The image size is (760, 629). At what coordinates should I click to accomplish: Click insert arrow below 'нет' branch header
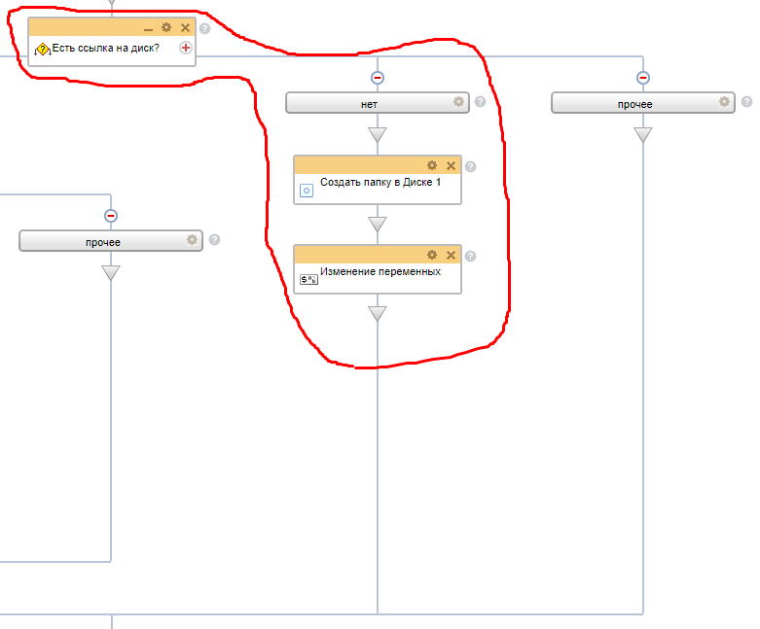click(378, 134)
